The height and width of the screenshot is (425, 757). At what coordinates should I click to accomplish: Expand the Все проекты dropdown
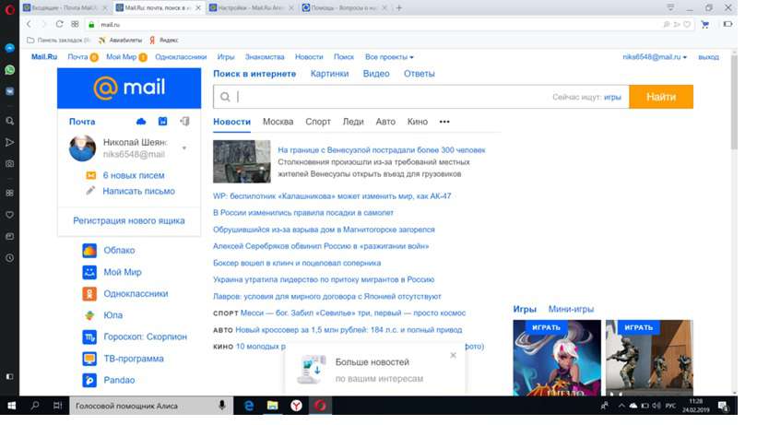pyautogui.click(x=389, y=57)
